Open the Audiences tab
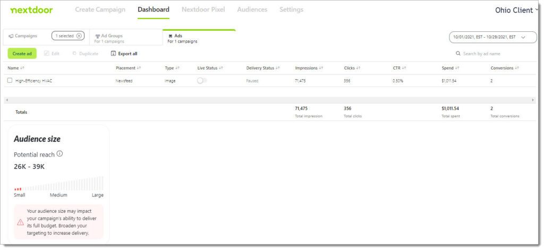This screenshot has width=544, height=250. click(x=252, y=10)
